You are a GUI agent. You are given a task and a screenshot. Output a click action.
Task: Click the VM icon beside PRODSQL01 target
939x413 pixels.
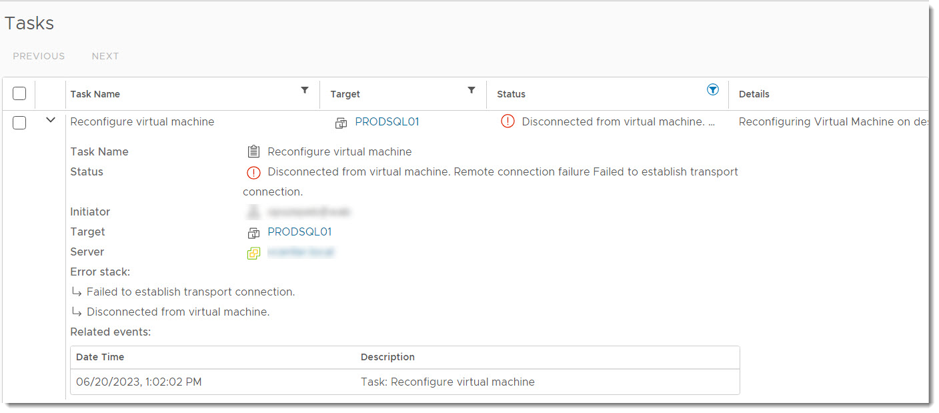341,123
